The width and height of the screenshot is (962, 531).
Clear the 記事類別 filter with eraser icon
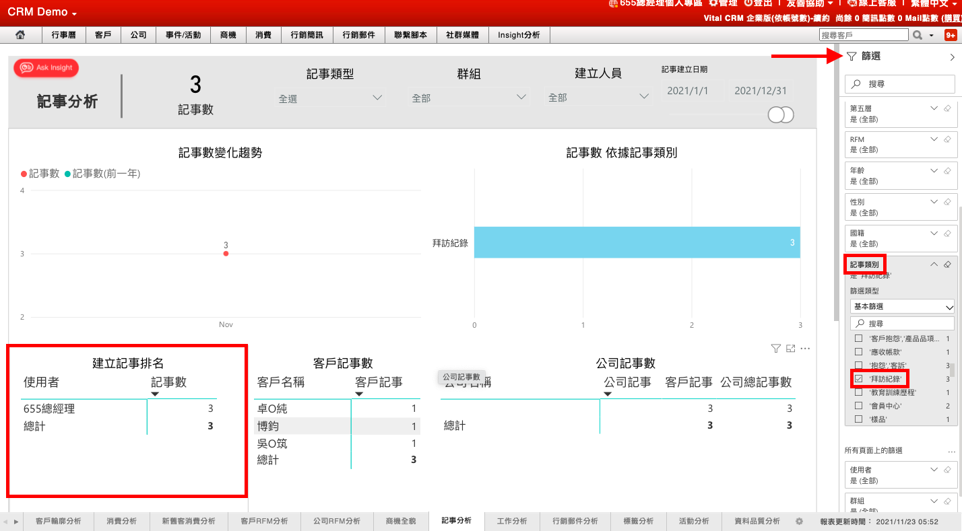click(947, 264)
